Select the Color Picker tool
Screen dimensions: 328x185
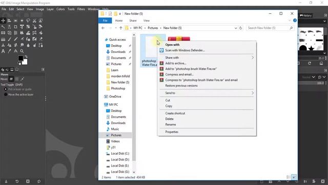(9, 51)
